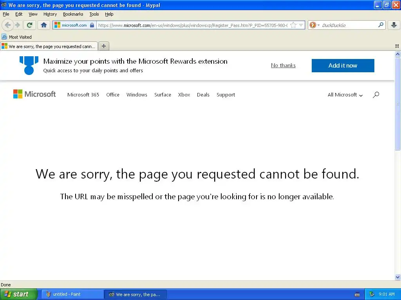
Task: Open the DuckDuckGo search engine selector
Action: tap(314, 25)
